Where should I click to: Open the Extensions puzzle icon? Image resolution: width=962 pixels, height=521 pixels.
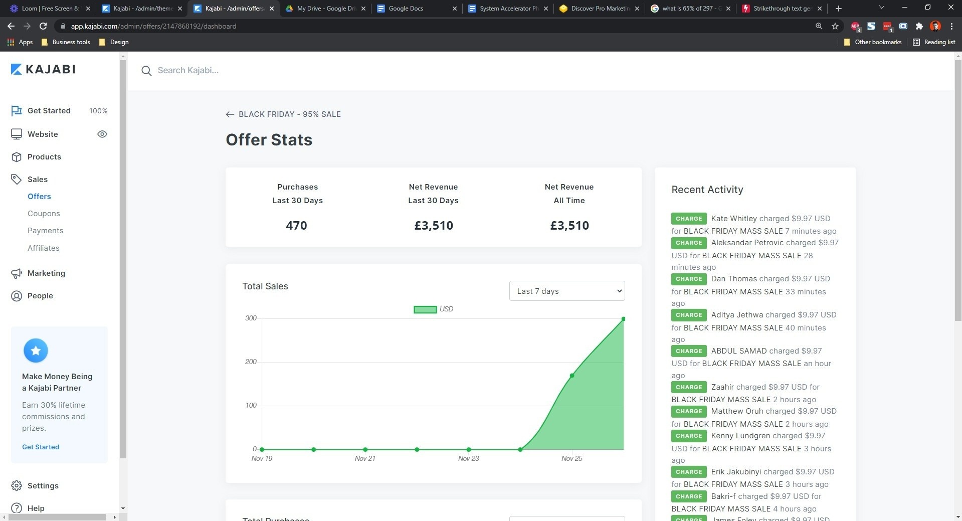(919, 26)
